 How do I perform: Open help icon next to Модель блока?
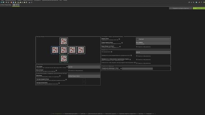pyautogui.click(x=119, y=39)
